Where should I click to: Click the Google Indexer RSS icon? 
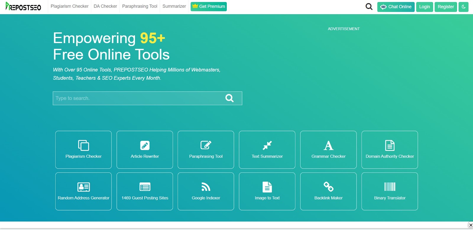point(206,187)
